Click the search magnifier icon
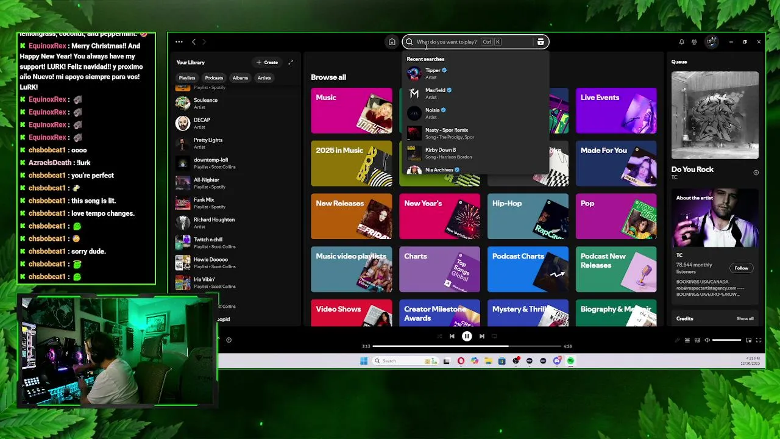780x439 pixels. point(409,42)
